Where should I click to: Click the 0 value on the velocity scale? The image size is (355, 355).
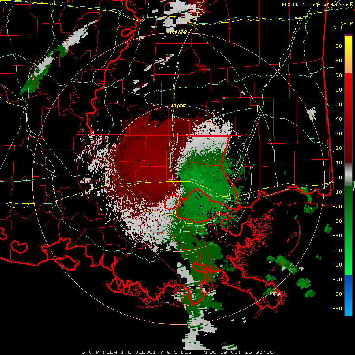[340, 177]
